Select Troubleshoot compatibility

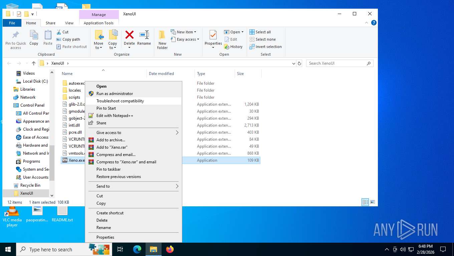(133, 101)
